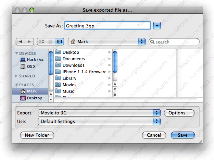
Task: Expand the SHARED sidebar section
Action: 16,76
